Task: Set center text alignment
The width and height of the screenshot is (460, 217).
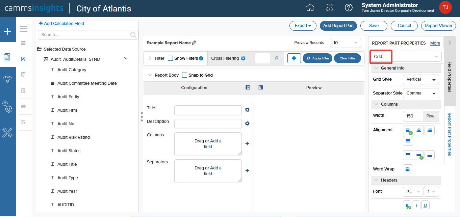Action: (419, 131)
